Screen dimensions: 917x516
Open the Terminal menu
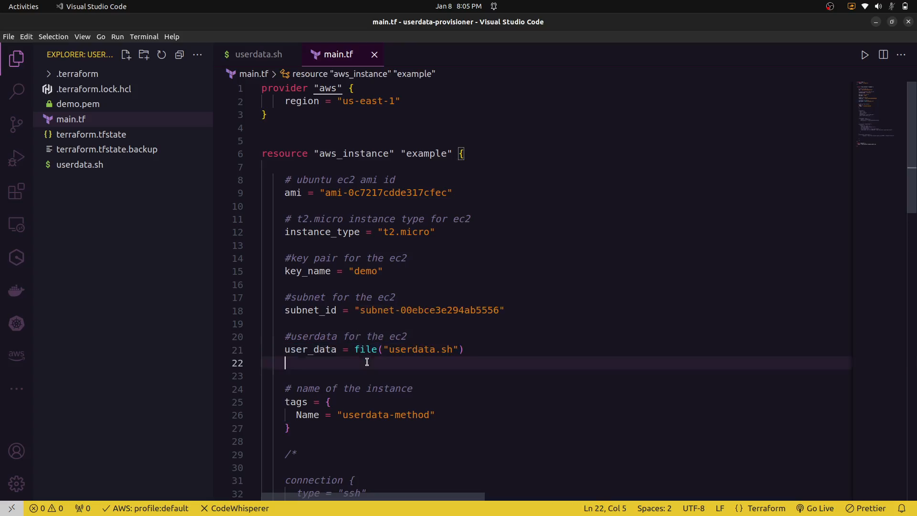pos(144,37)
